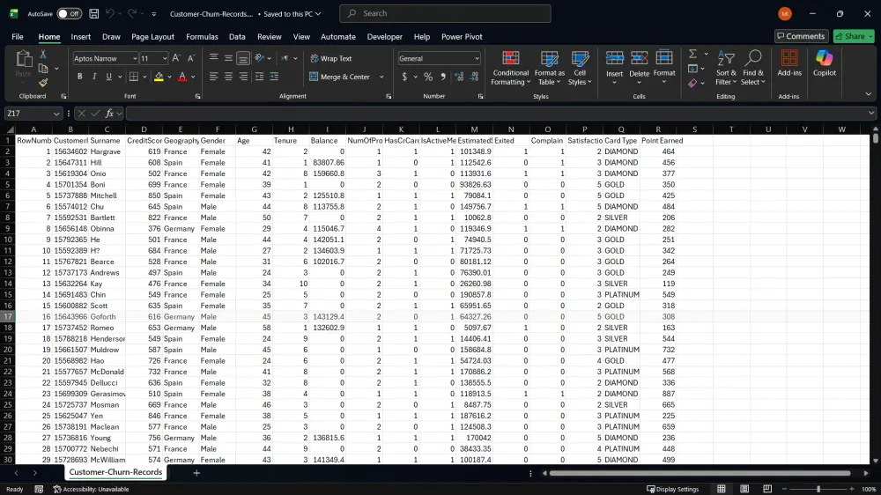The image size is (881, 495).
Task: Open the File menu
Action: [18, 36]
